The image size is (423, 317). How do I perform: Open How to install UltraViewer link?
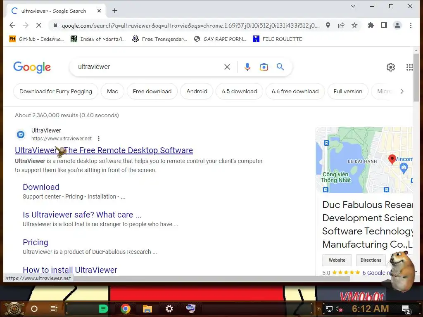point(70,270)
